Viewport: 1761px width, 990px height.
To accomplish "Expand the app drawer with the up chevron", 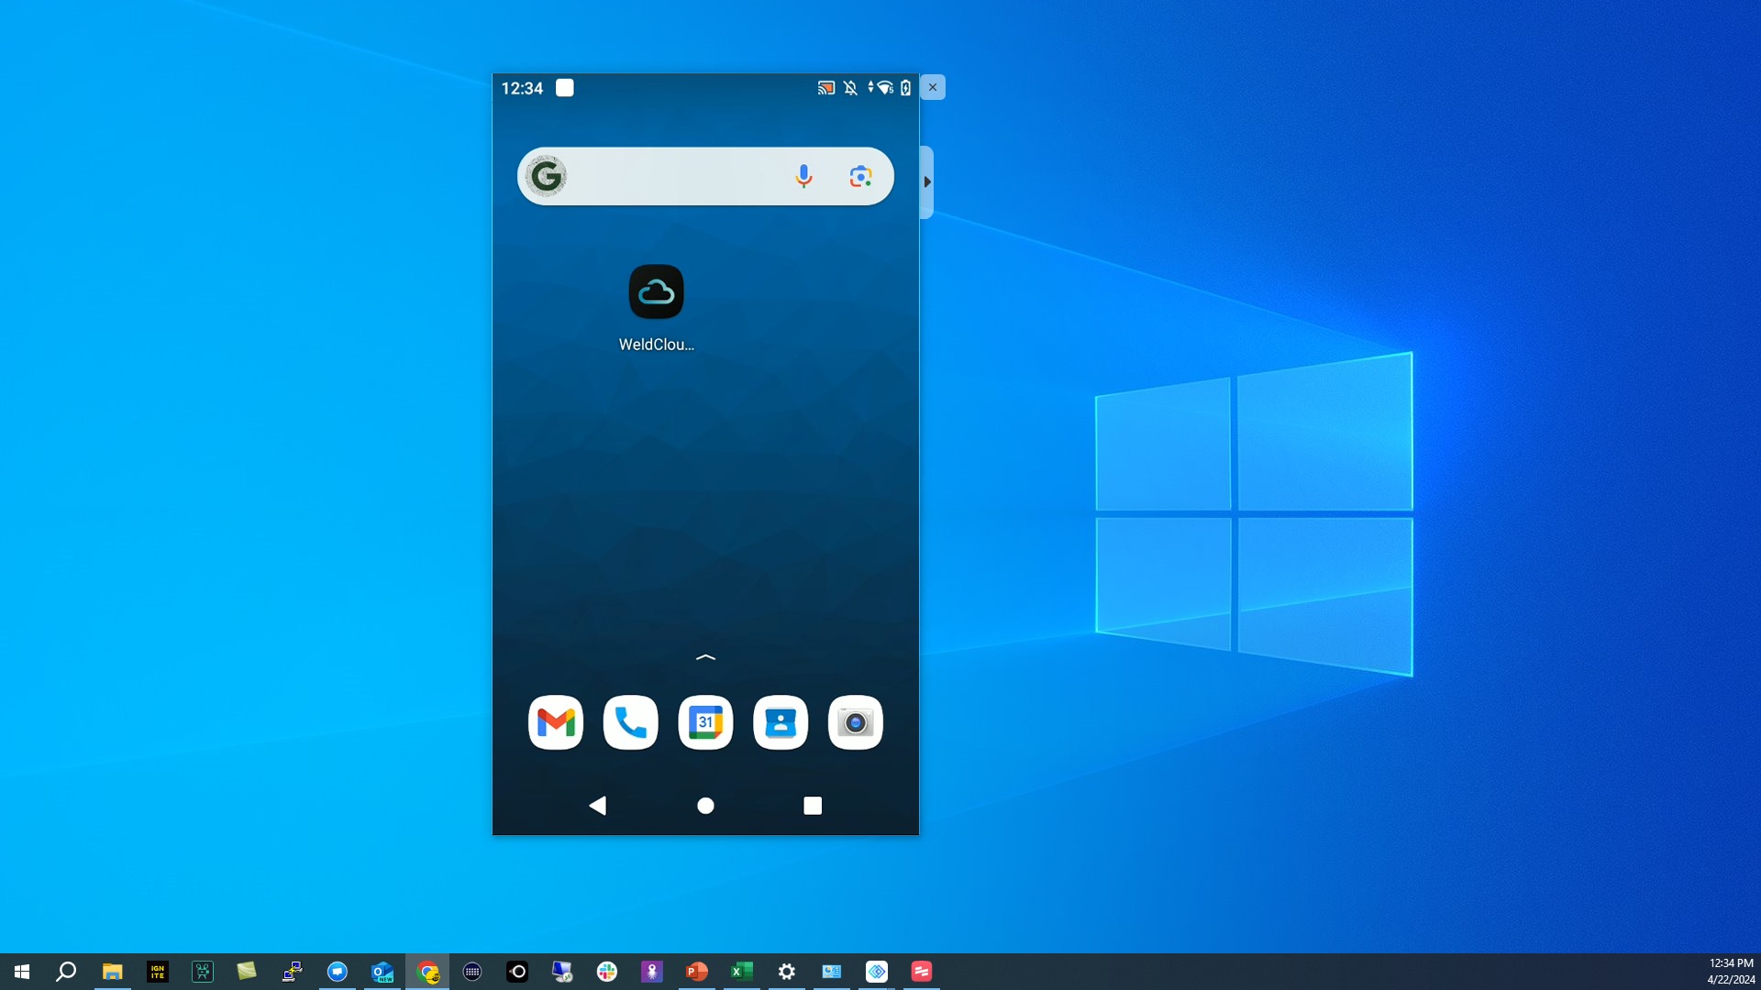I will [x=705, y=657].
